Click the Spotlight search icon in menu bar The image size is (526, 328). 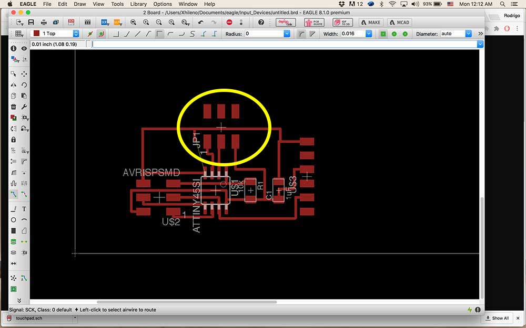coord(502,4)
